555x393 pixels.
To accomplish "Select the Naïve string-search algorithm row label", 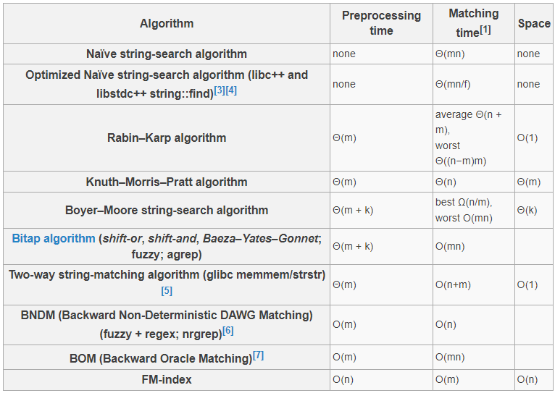I will tap(167, 54).
